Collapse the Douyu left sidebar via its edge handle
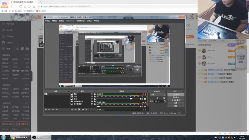Screen dimensions: 249x140 32,76
